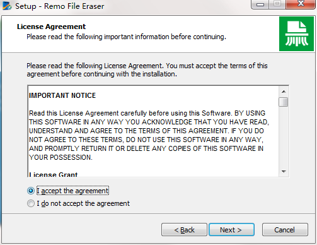The image size is (317, 245).
Task: Click the "License Grant" heading in license box
Action: click(x=54, y=174)
